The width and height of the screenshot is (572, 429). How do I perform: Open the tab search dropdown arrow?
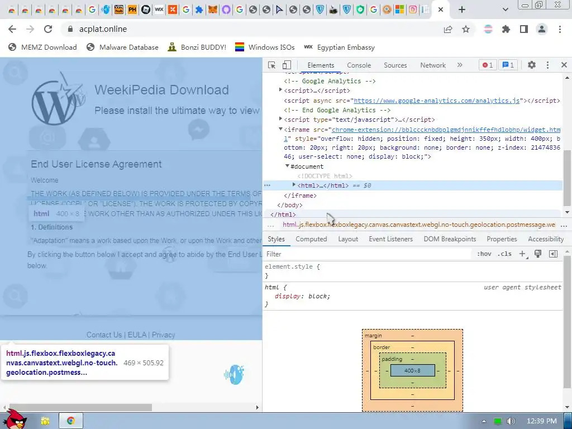505,9
